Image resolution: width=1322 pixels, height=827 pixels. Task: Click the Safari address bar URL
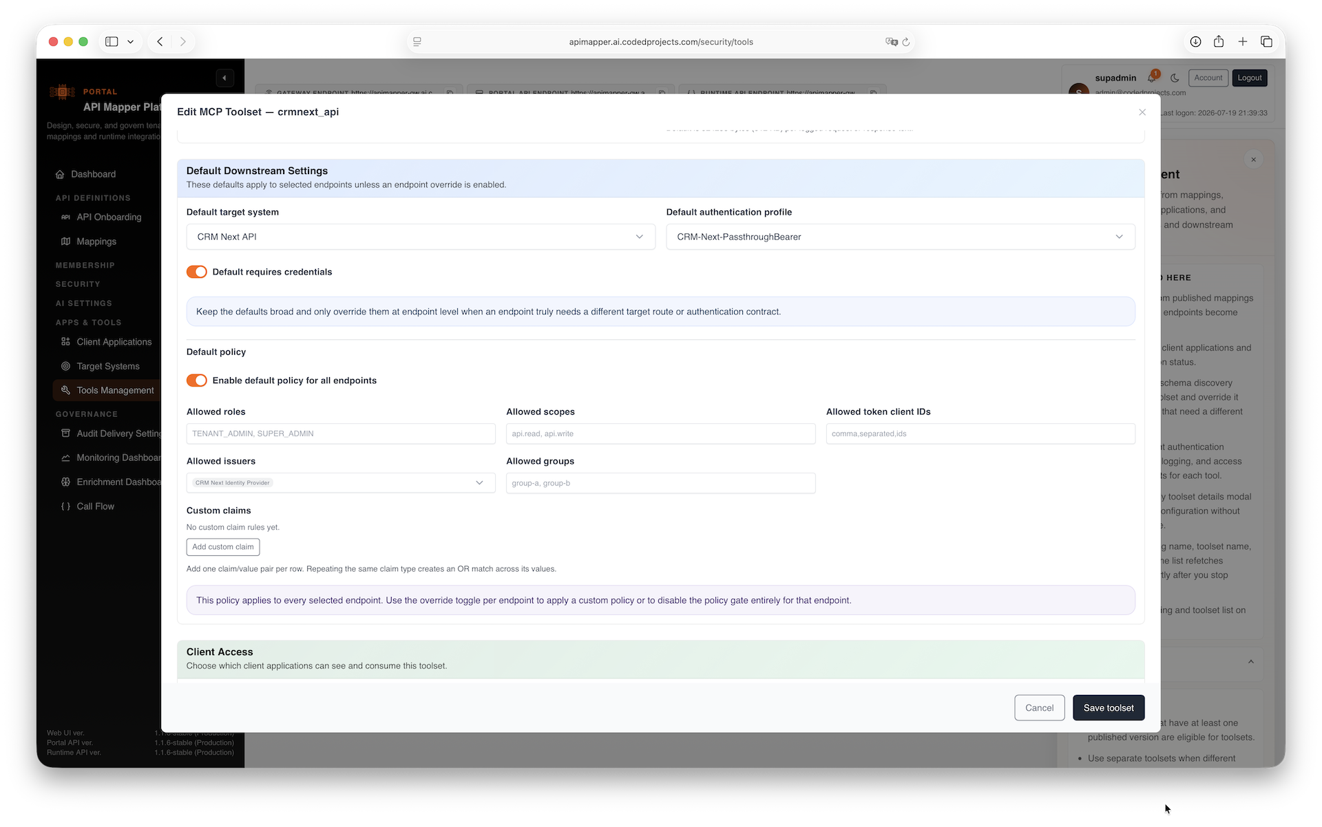661,42
